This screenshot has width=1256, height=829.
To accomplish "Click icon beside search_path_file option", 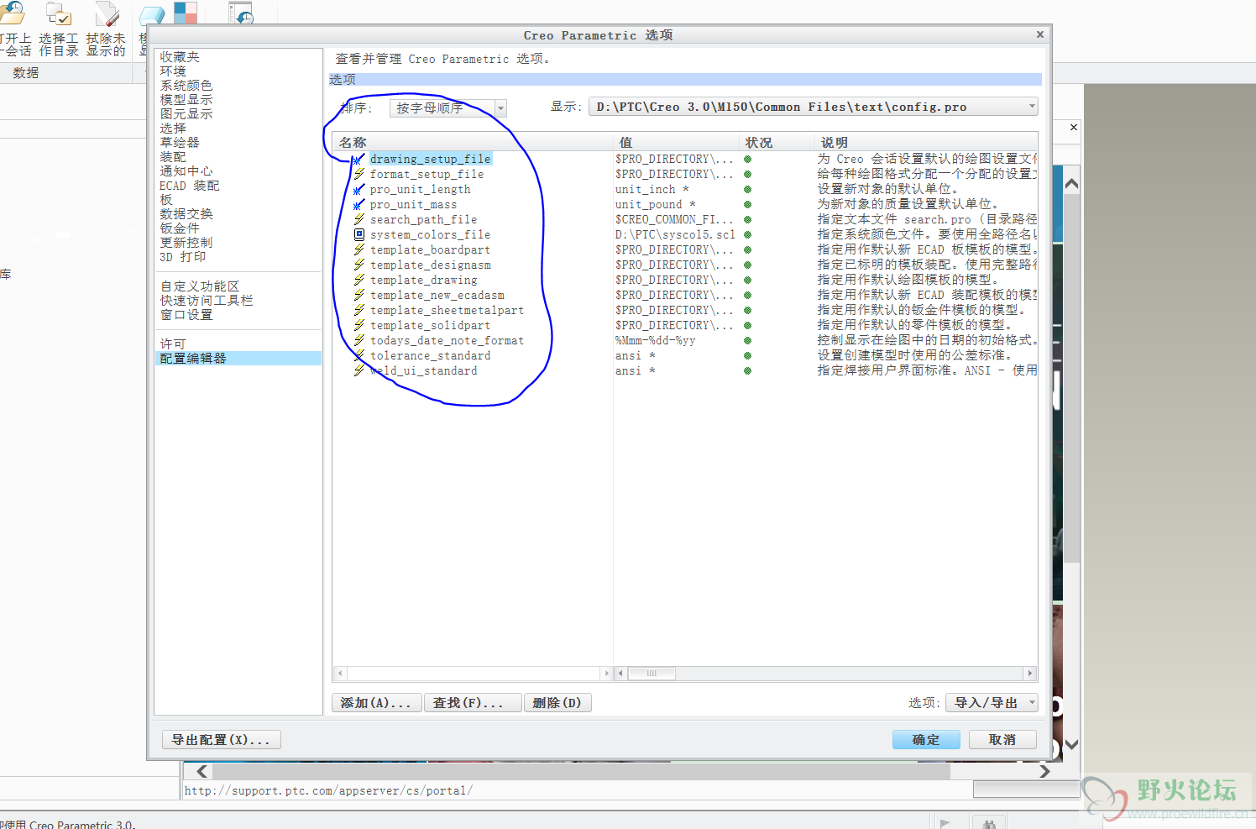I will pos(358,219).
